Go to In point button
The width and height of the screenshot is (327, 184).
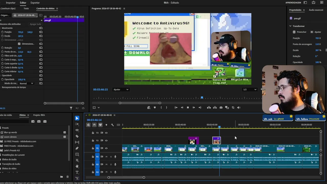pos(176,108)
